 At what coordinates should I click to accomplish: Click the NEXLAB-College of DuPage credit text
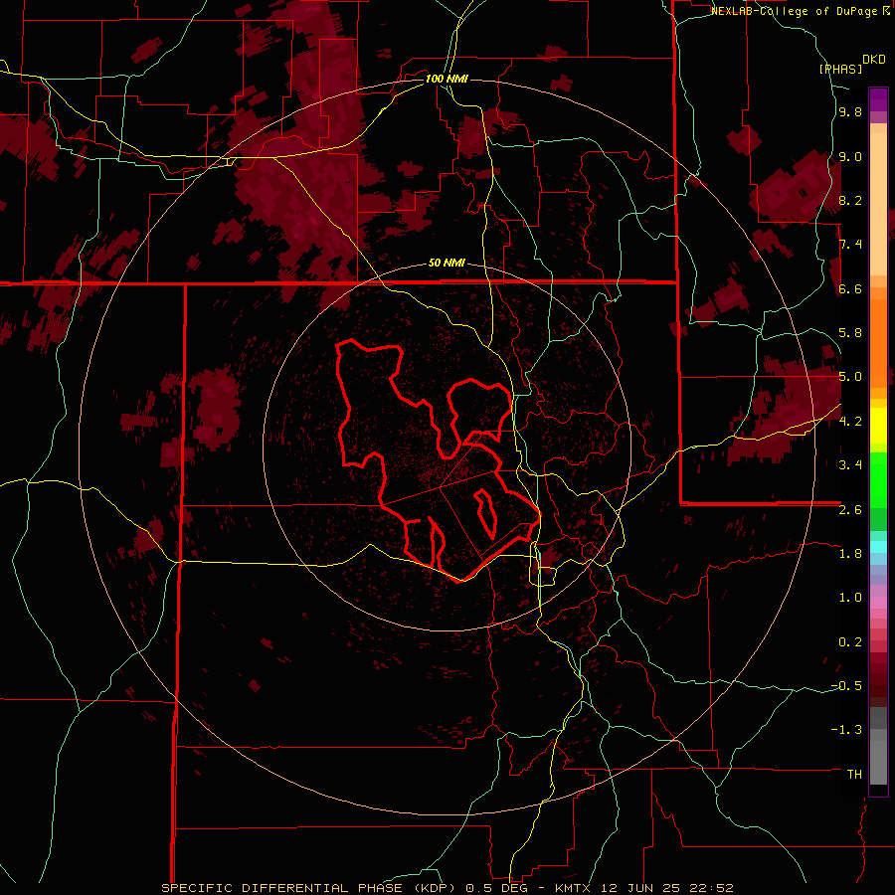797,11
